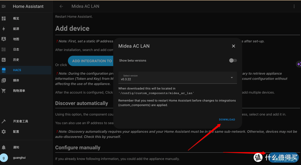
Task: Open the guanghui user avatar
Action: [x=4, y=158]
